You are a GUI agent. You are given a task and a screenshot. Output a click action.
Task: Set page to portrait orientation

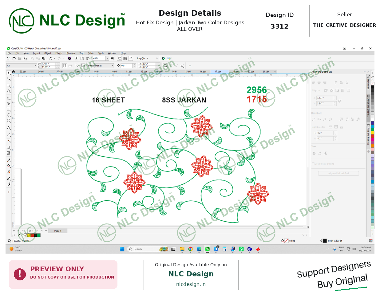[65, 66]
